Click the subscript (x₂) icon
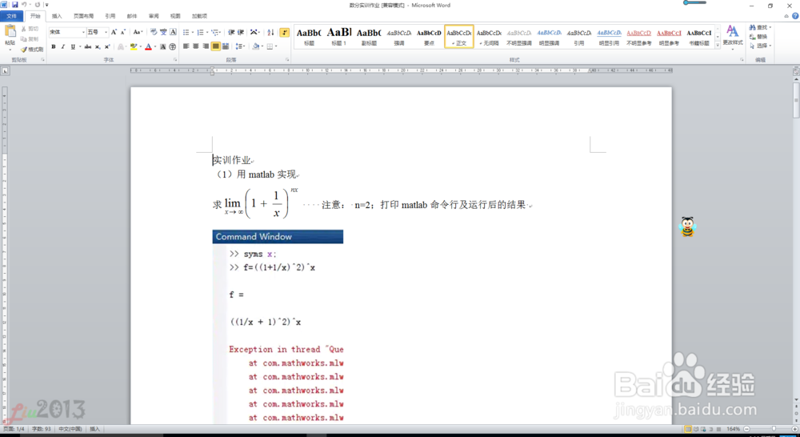The height and width of the screenshot is (437, 800). 98,46
